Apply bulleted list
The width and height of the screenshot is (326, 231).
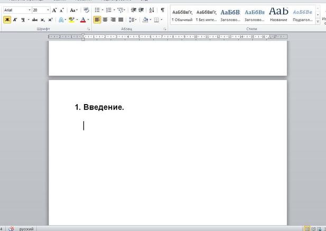[x=97, y=10]
